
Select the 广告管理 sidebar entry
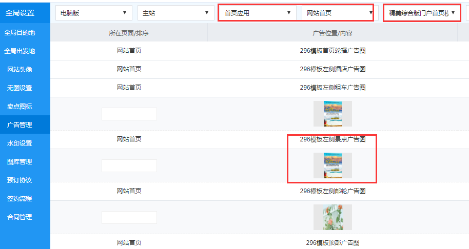19,125
